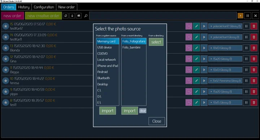Switch to the History tab

tap(24, 7)
